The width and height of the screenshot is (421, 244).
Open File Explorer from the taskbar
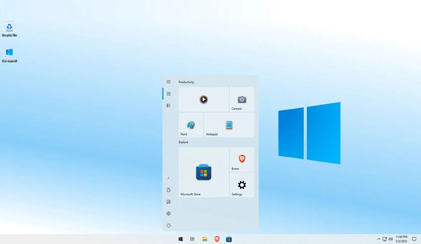tap(204, 239)
